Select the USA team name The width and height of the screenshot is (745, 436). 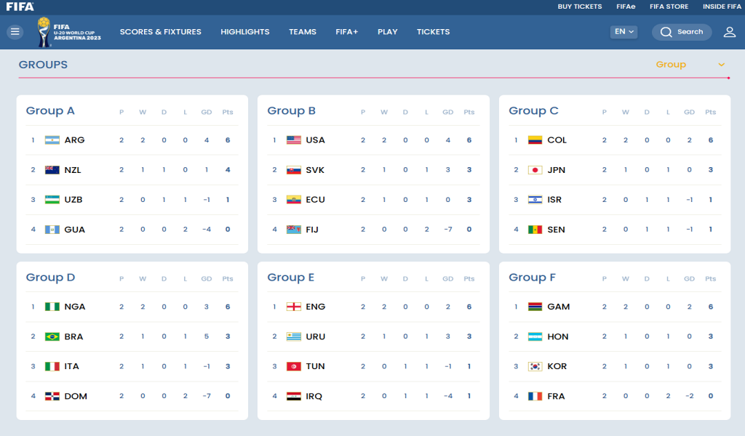(x=316, y=140)
